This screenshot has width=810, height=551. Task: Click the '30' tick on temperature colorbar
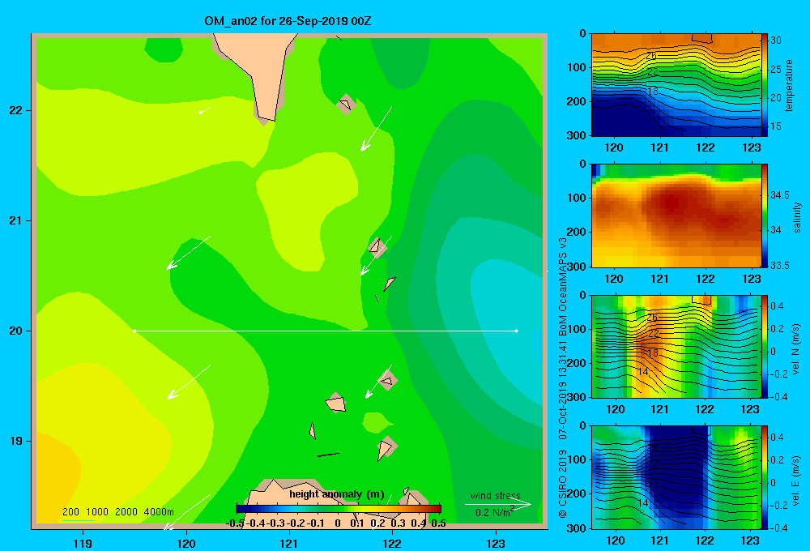click(x=776, y=41)
